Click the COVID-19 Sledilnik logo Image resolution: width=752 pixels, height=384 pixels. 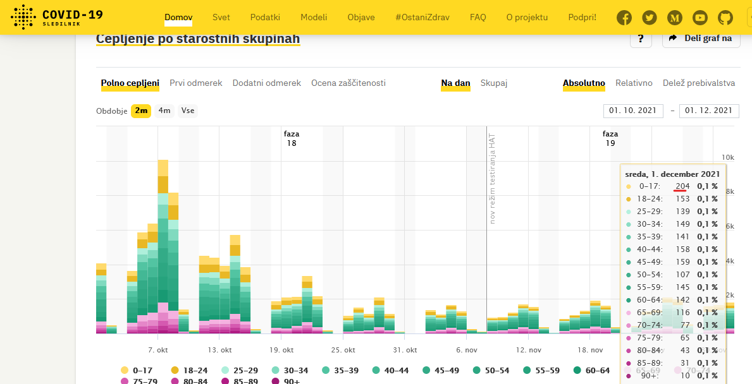point(56,17)
